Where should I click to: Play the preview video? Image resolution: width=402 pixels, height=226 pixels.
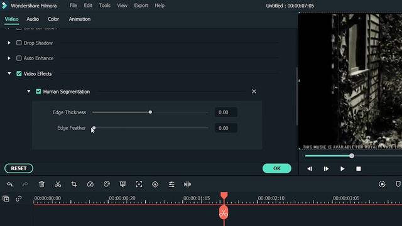click(342, 169)
